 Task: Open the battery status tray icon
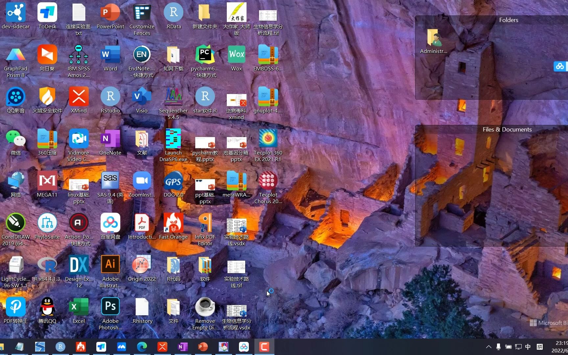pyautogui.click(x=509, y=347)
